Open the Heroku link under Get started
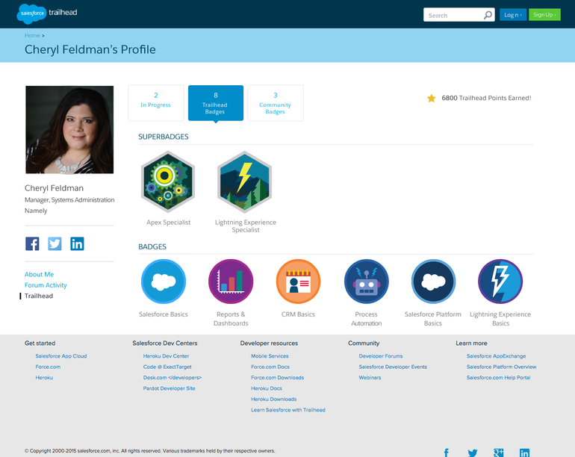Viewport: 575px width, 457px height. click(44, 377)
